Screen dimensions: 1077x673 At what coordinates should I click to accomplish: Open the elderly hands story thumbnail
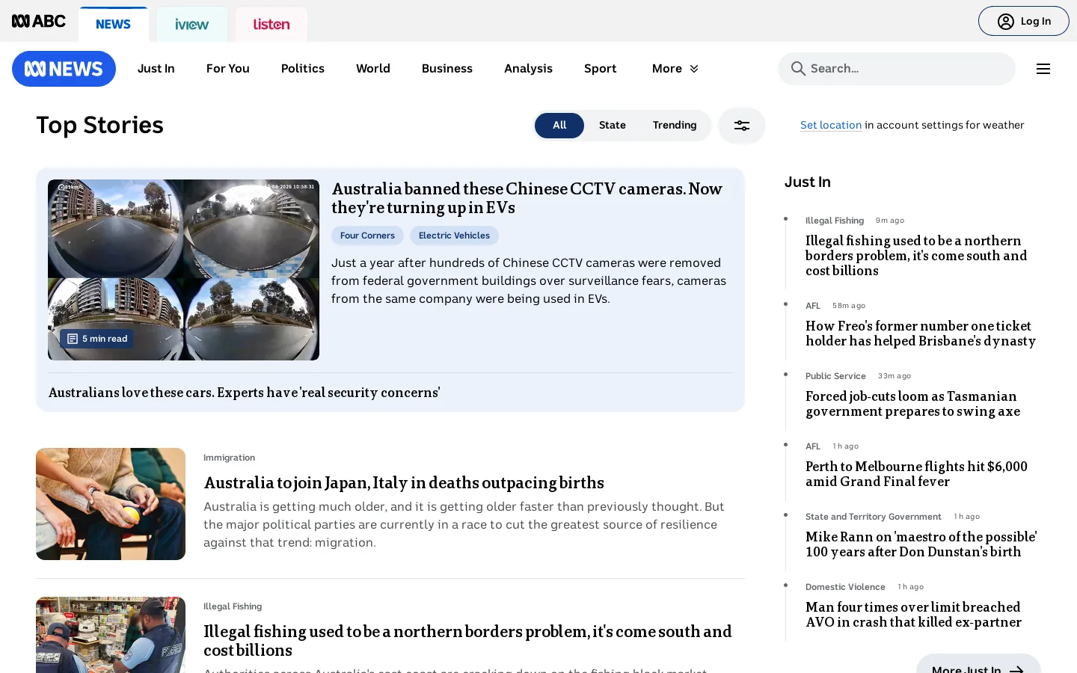click(111, 504)
